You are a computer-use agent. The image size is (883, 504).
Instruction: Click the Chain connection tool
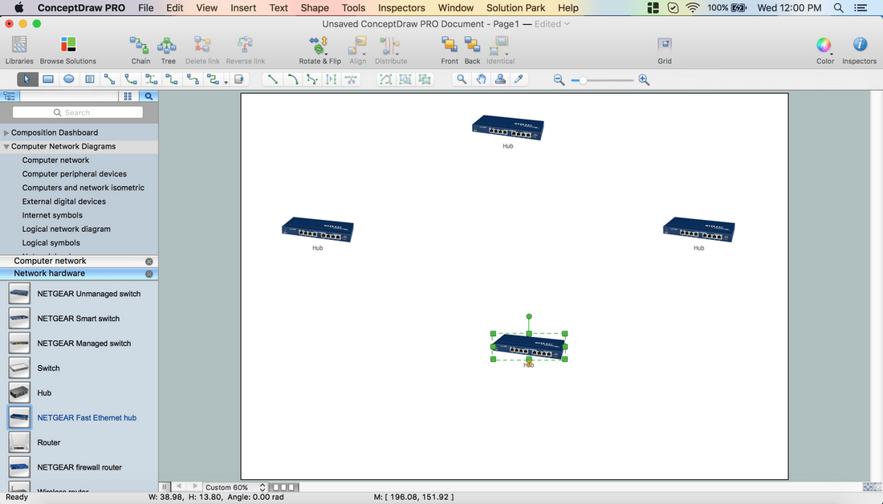pyautogui.click(x=140, y=49)
